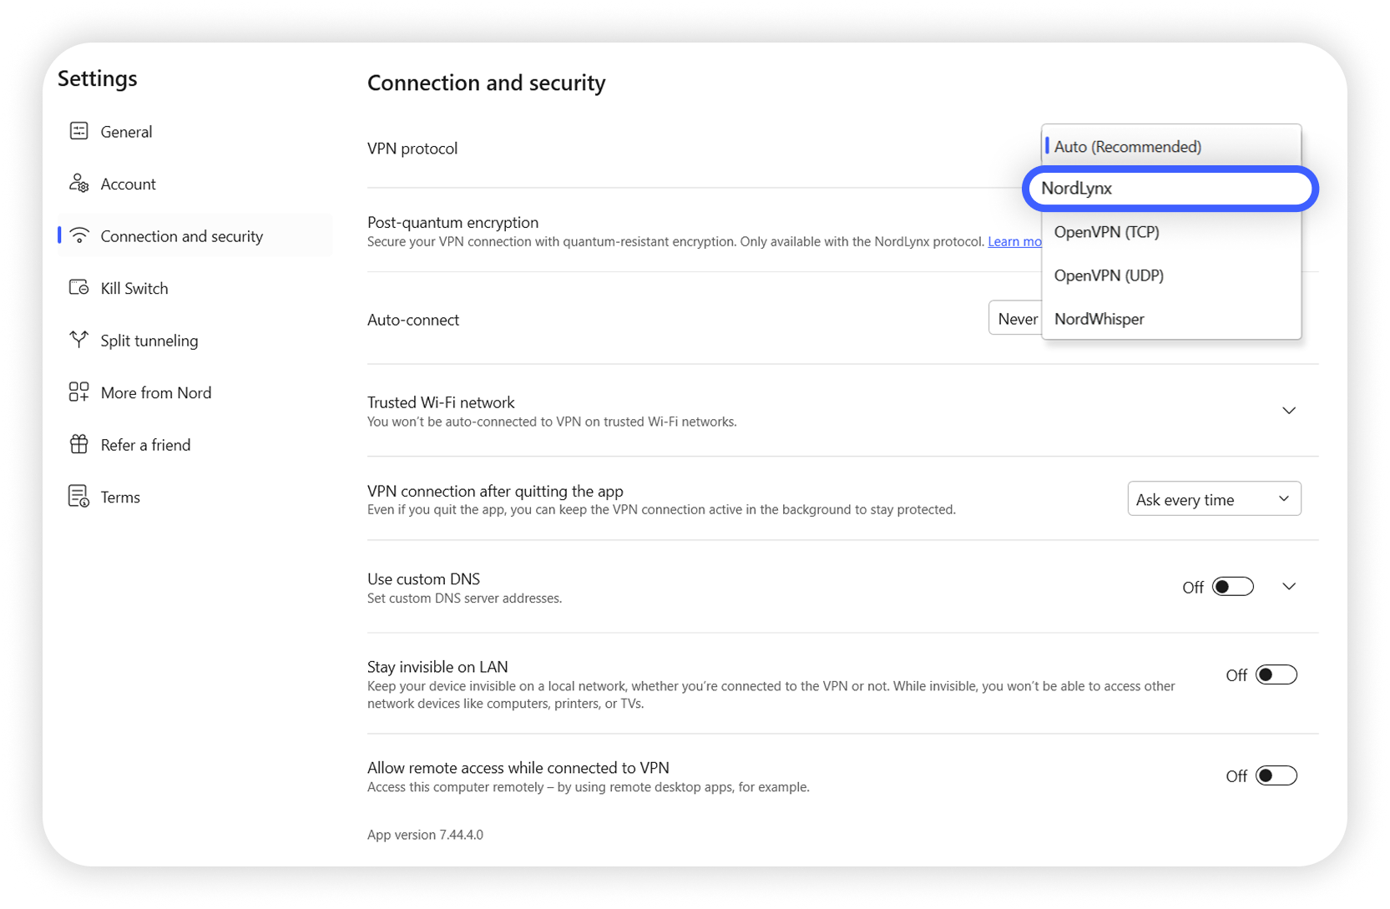Select the Connection and security Wi-Fi icon
The height and width of the screenshot is (909, 1390).
click(79, 235)
